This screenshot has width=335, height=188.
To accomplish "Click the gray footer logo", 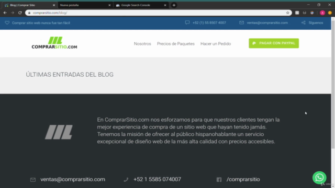I will click(59, 132).
